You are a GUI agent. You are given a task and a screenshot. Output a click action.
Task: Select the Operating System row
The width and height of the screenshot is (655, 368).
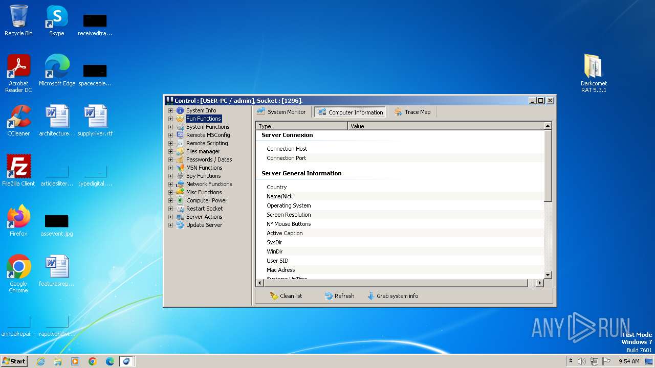coord(399,205)
